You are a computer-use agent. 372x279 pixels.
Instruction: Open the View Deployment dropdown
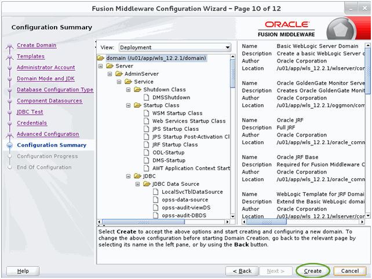175,47
